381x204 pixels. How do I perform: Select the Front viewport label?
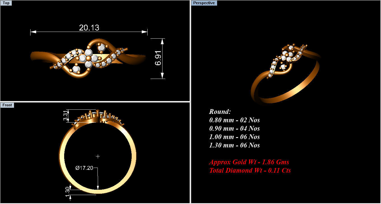pos(7,105)
